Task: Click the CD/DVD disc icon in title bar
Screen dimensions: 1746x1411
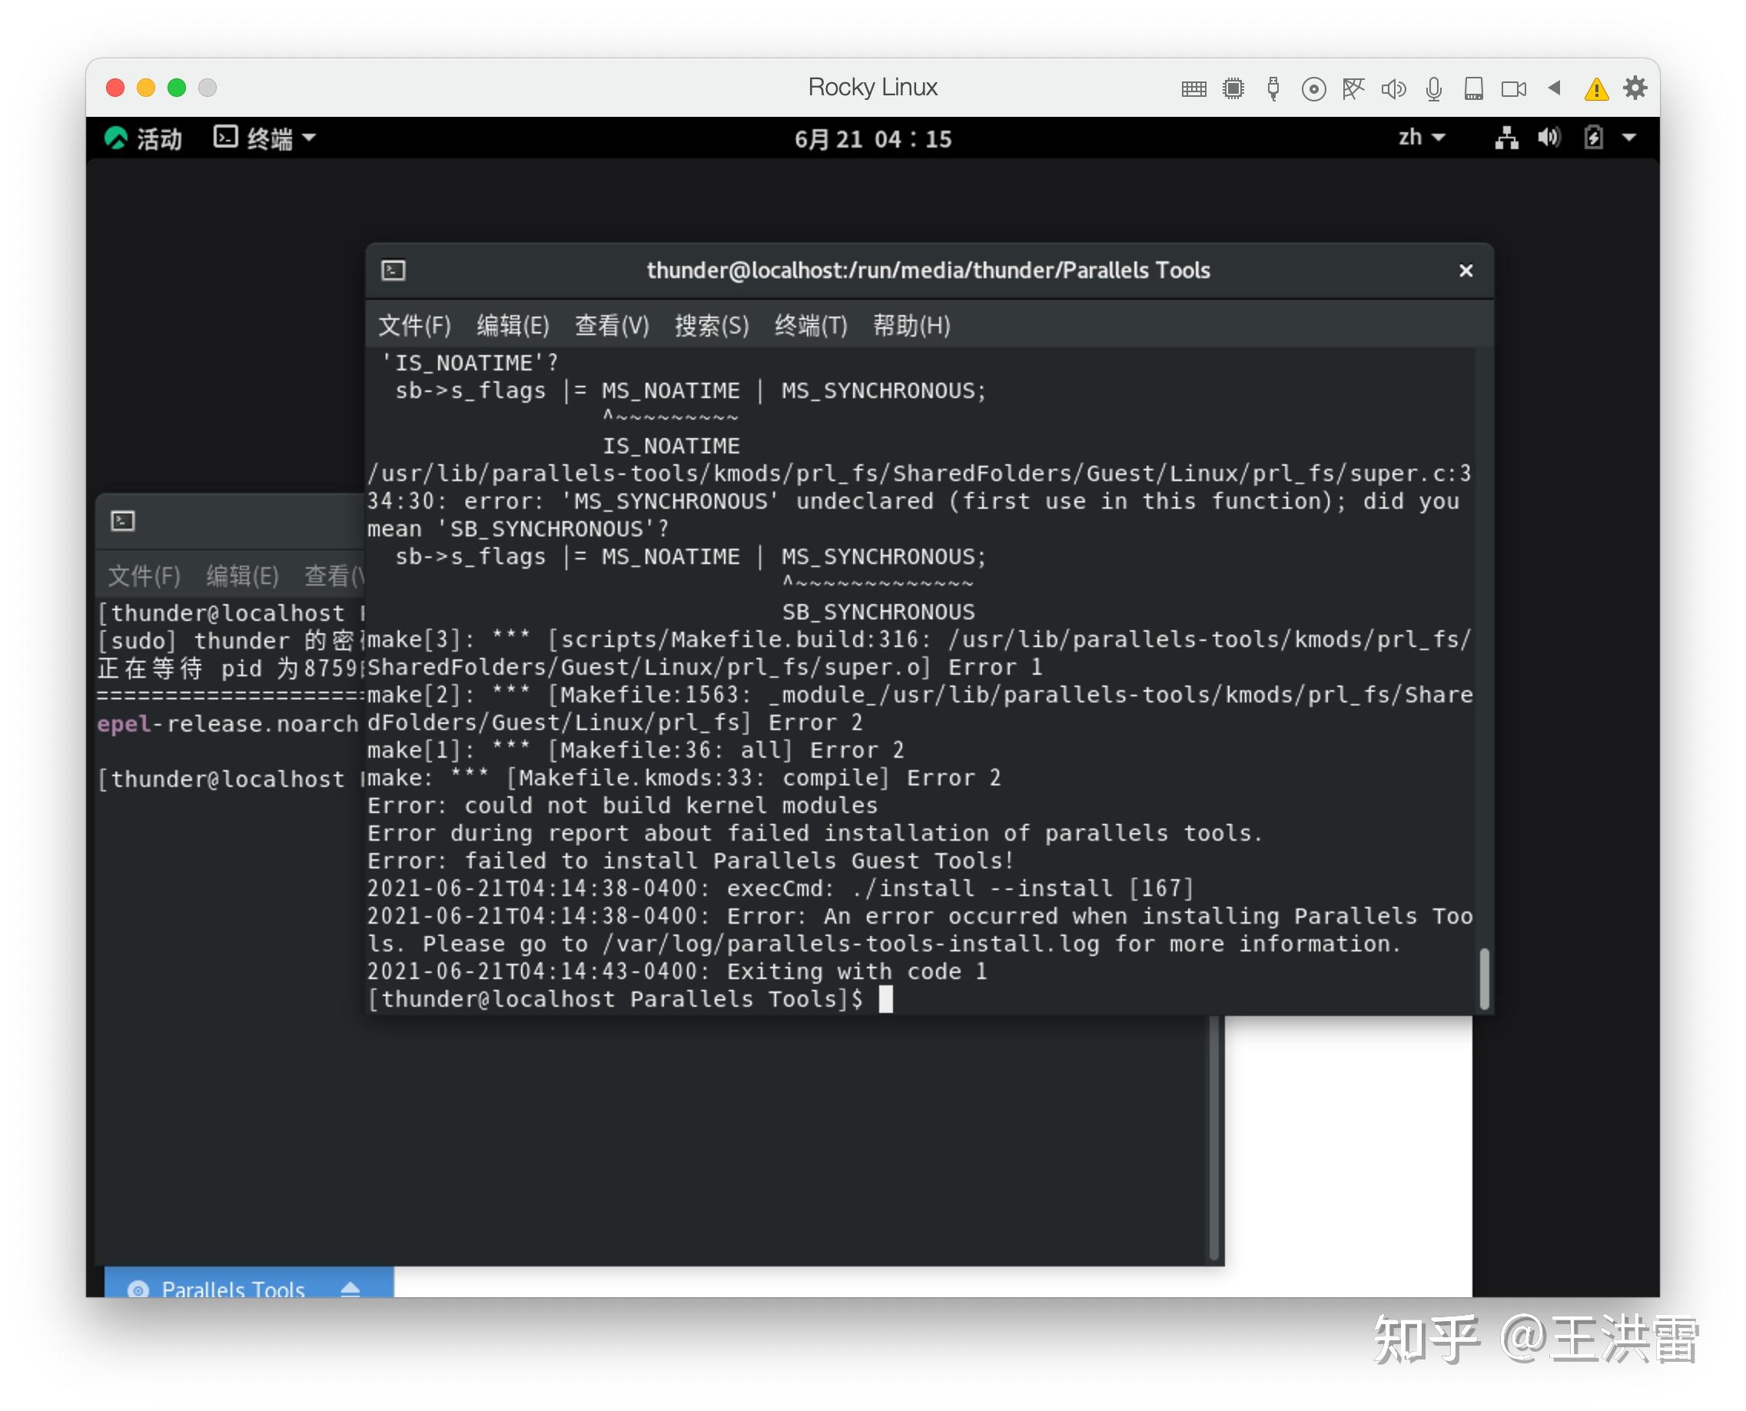Action: [x=1313, y=88]
